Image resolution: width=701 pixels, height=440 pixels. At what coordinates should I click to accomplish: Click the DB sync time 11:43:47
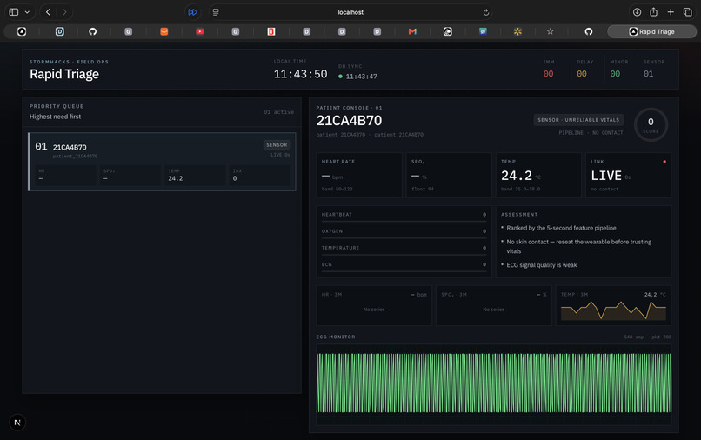pyautogui.click(x=361, y=77)
